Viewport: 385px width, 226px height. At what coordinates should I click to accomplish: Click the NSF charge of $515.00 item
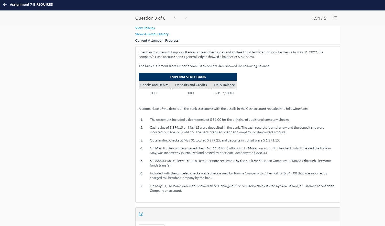[242, 188]
